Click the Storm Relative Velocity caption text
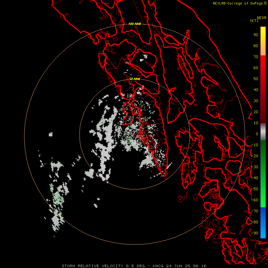Image resolution: width=268 pixels, height=268 pixels. (x=92, y=266)
